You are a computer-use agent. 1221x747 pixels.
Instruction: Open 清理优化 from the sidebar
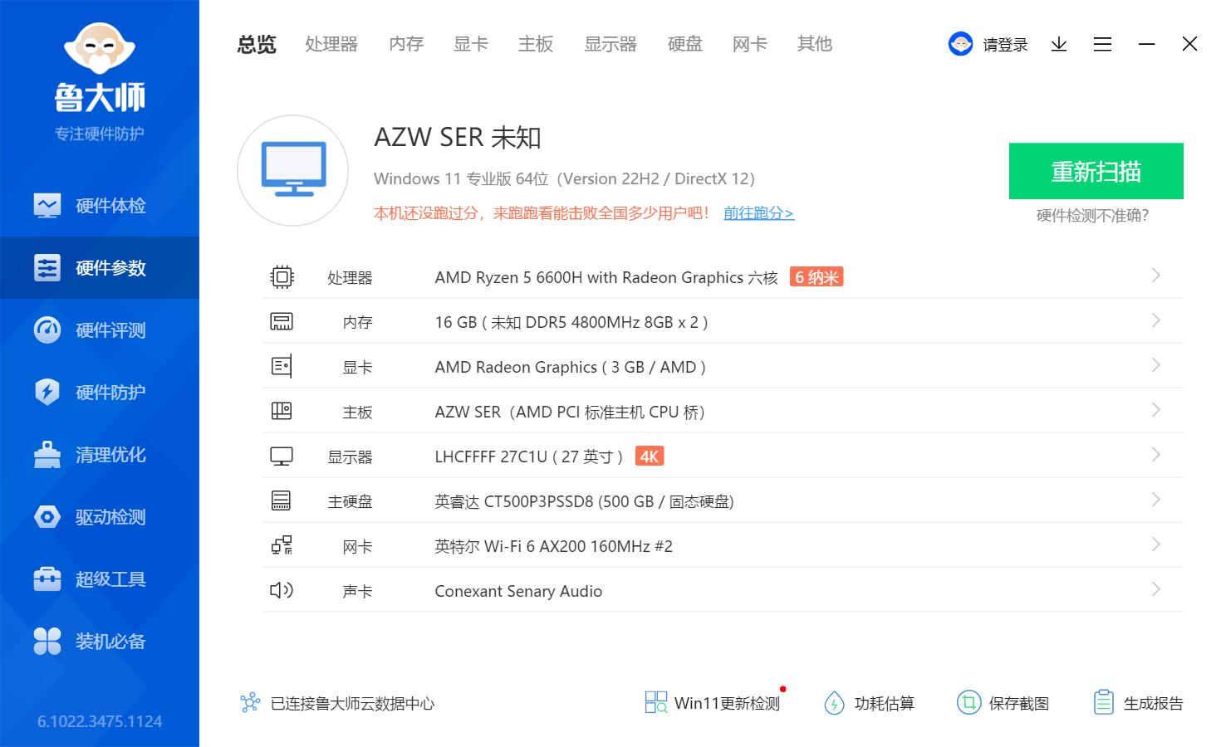tap(110, 454)
